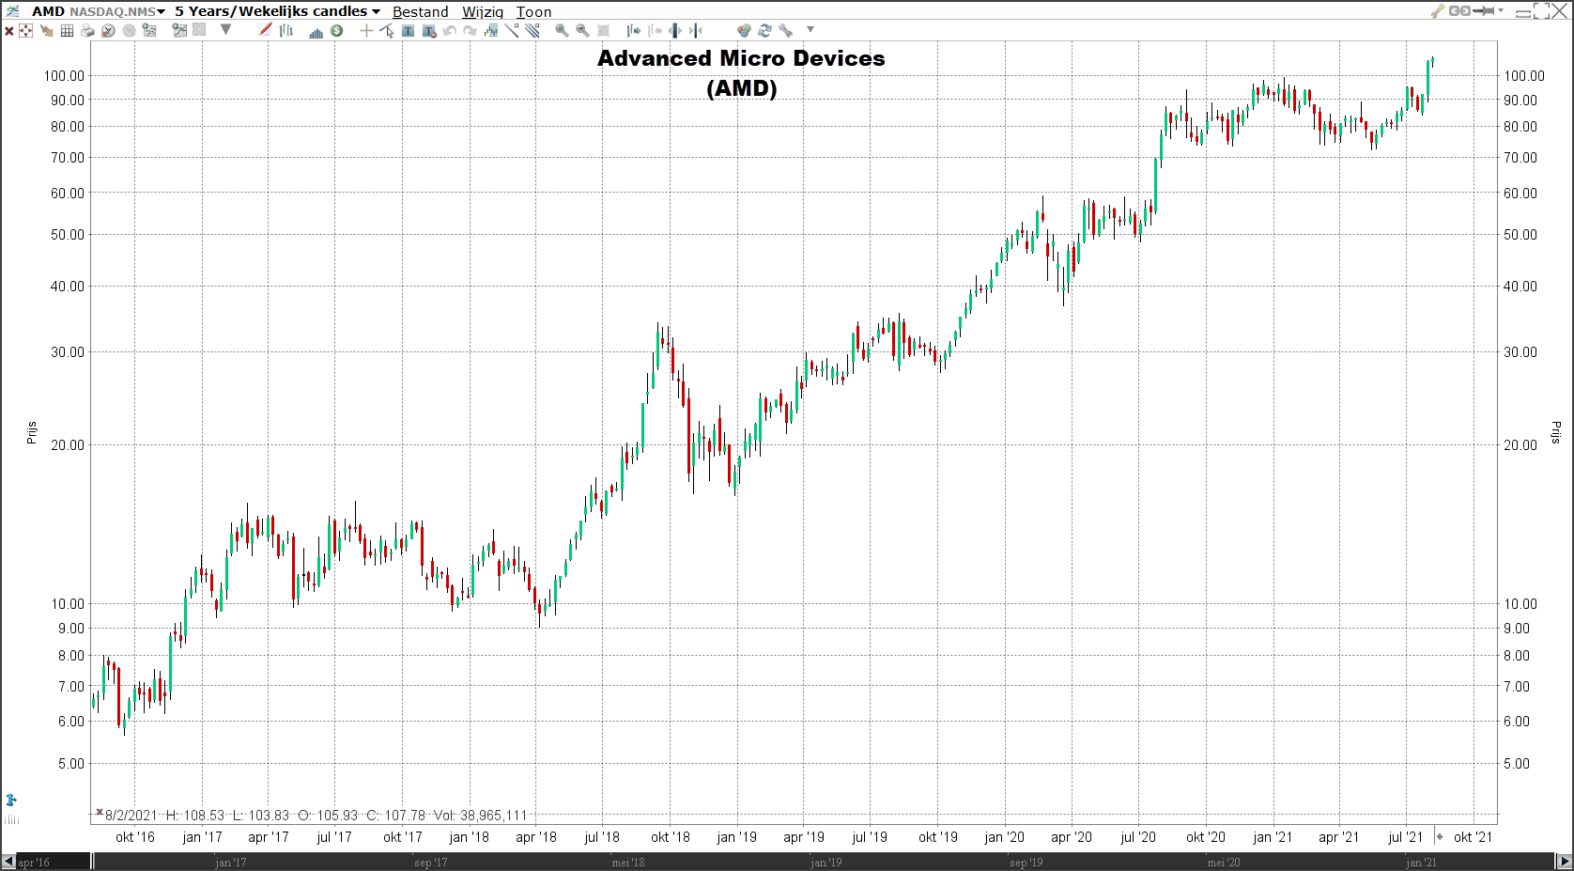Screen dimensions: 1574x871
Task: Click the scrollbar left edge handle near apr '16
Action: [92, 861]
